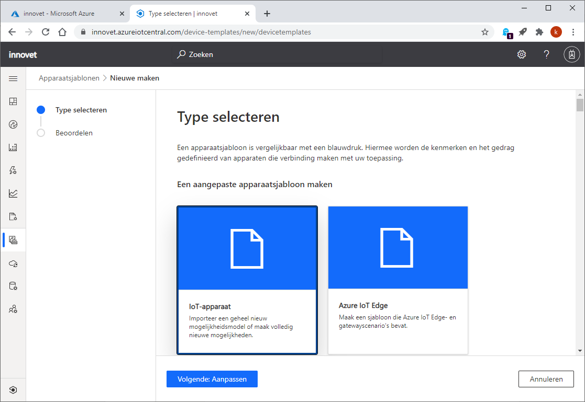Image resolution: width=585 pixels, height=402 pixels.
Task: Open the Device groups chart icon in sidebar
Action: [x=13, y=147]
